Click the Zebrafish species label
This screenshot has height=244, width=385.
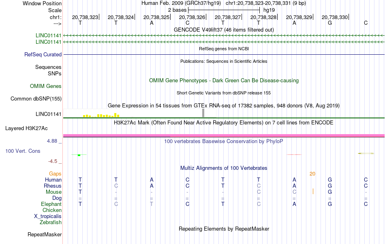click(51, 223)
